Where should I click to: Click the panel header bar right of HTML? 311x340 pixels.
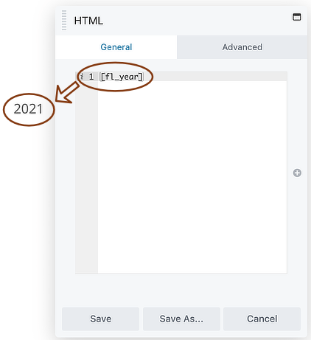(197, 21)
